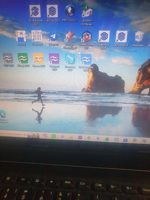Launch the gray ЧПУ 2022 icon
Screen dimensions: 150x200
(8, 58)
